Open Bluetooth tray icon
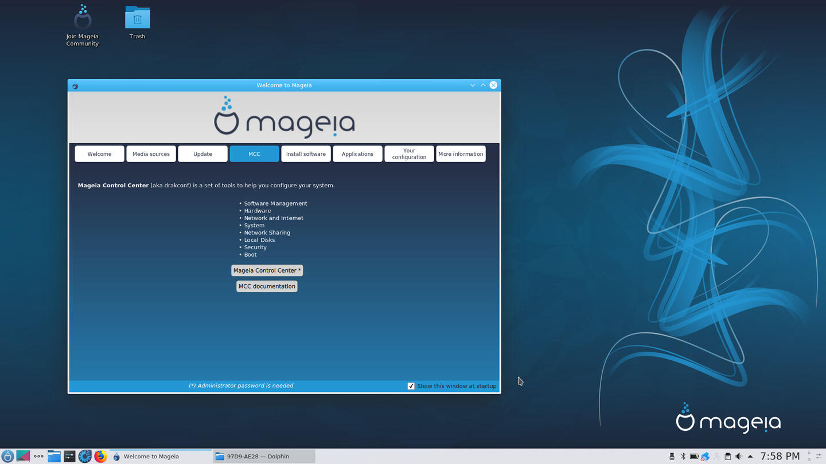The width and height of the screenshot is (826, 464). pyautogui.click(x=683, y=457)
